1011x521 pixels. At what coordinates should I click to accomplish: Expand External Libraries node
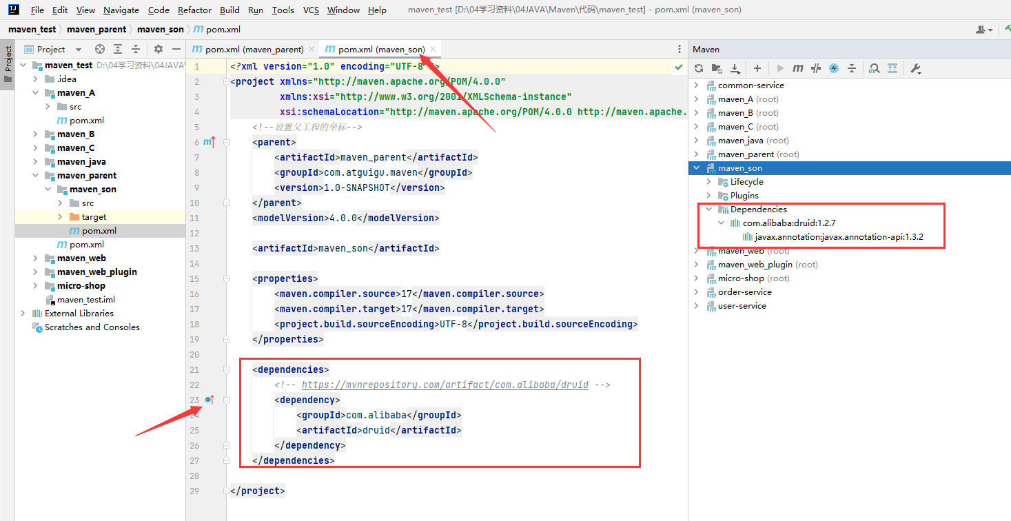[23, 314]
